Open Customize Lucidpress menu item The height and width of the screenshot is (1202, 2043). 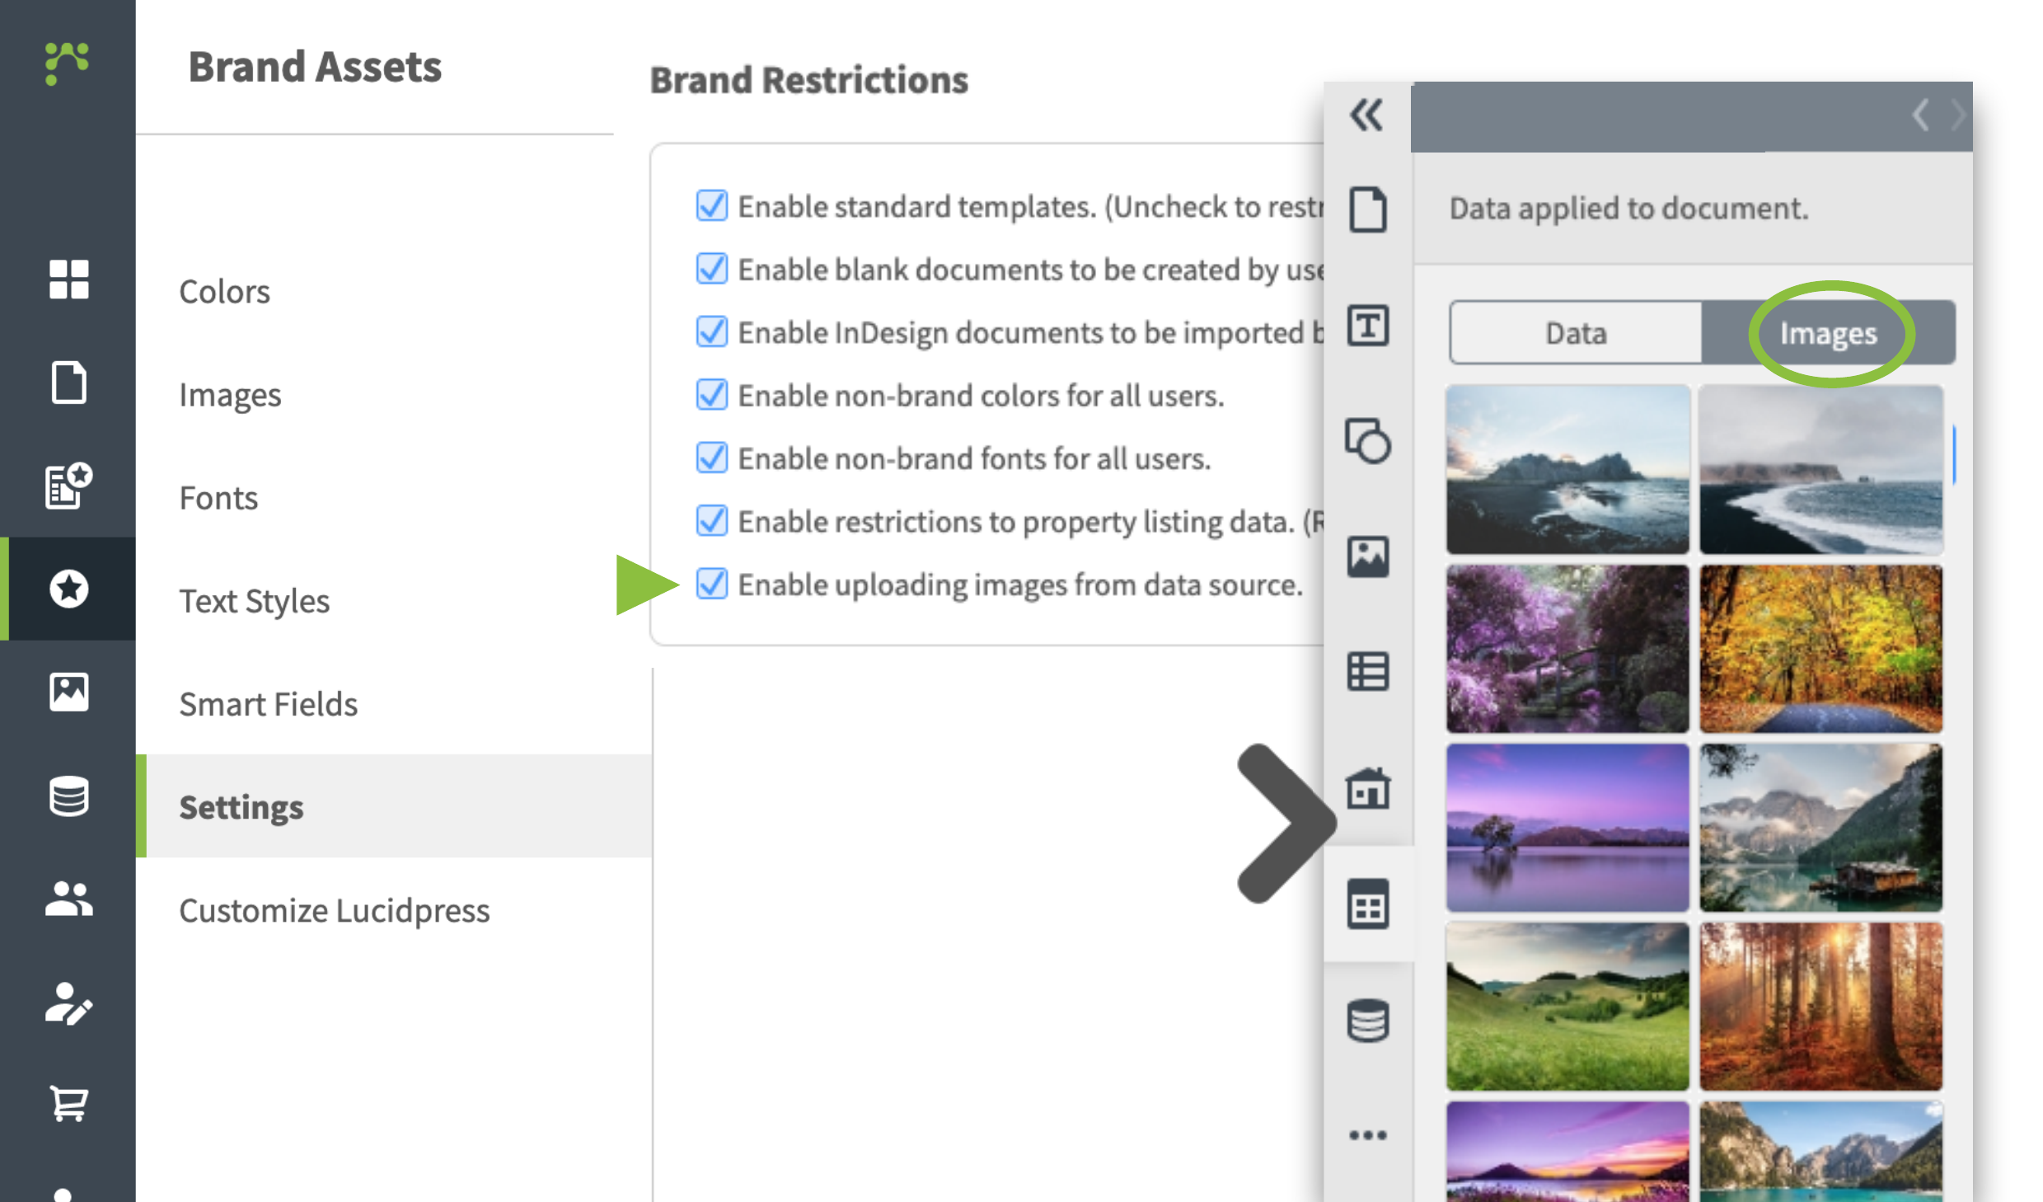[334, 910]
